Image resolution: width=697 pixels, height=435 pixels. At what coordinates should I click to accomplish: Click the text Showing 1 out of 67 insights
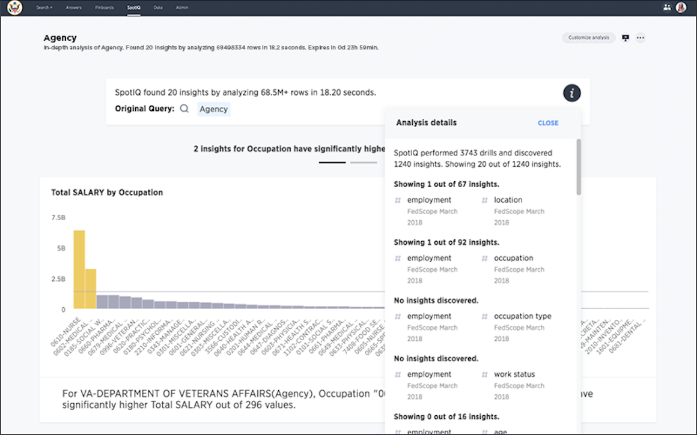pos(446,184)
